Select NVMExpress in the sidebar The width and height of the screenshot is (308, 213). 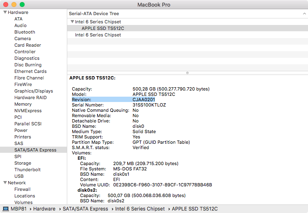point(28,111)
